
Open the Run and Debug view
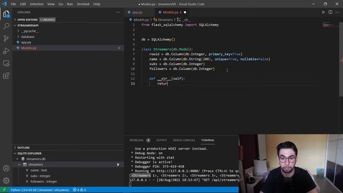pos(6,51)
